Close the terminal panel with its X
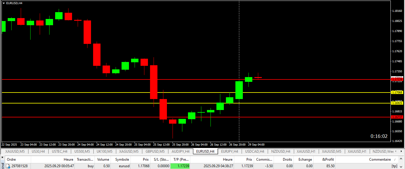 2,157
